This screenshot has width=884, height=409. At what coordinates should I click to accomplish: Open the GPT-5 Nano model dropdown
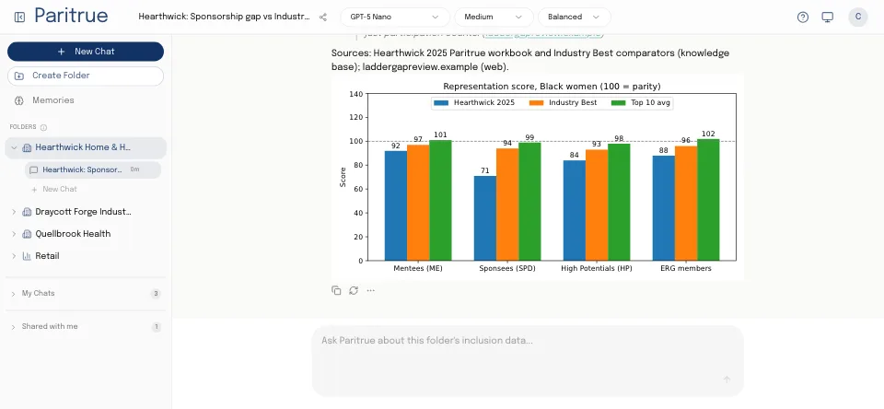click(x=395, y=17)
